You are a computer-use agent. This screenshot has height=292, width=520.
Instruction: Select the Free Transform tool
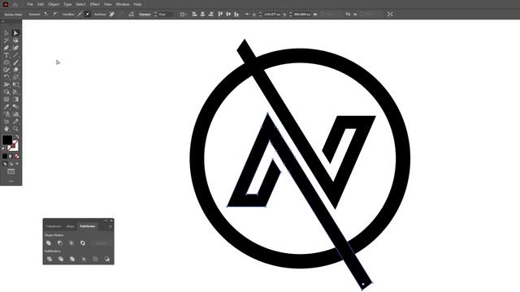point(15,84)
